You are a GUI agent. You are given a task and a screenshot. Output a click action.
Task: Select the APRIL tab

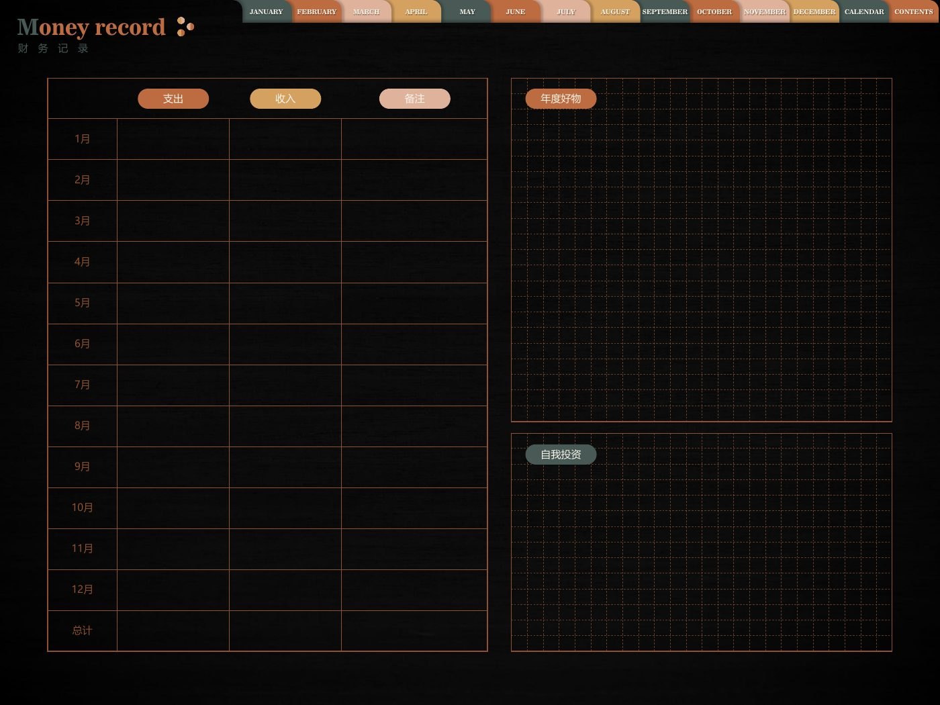pos(416,11)
